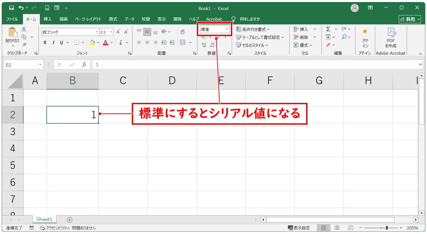Viewport: 427px width, 234px height.
Task: Open the ファイル menu
Action: point(12,19)
